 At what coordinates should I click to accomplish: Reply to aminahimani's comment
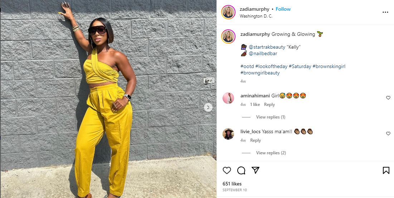coord(269,105)
